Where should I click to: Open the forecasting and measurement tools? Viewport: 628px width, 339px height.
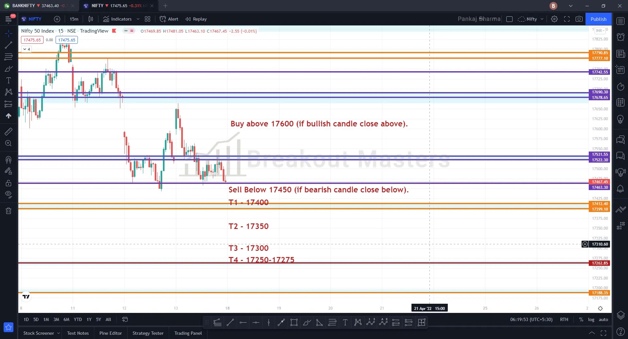(x=9, y=104)
